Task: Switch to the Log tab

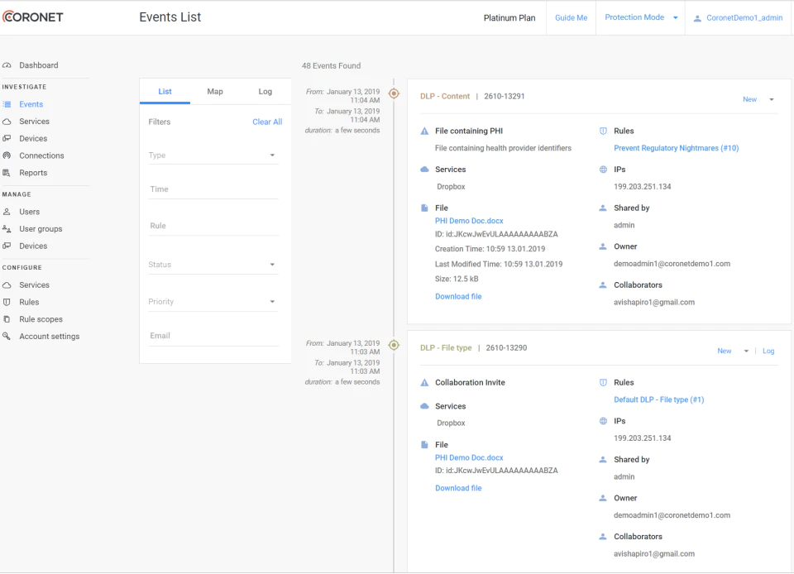Action: 265,92
